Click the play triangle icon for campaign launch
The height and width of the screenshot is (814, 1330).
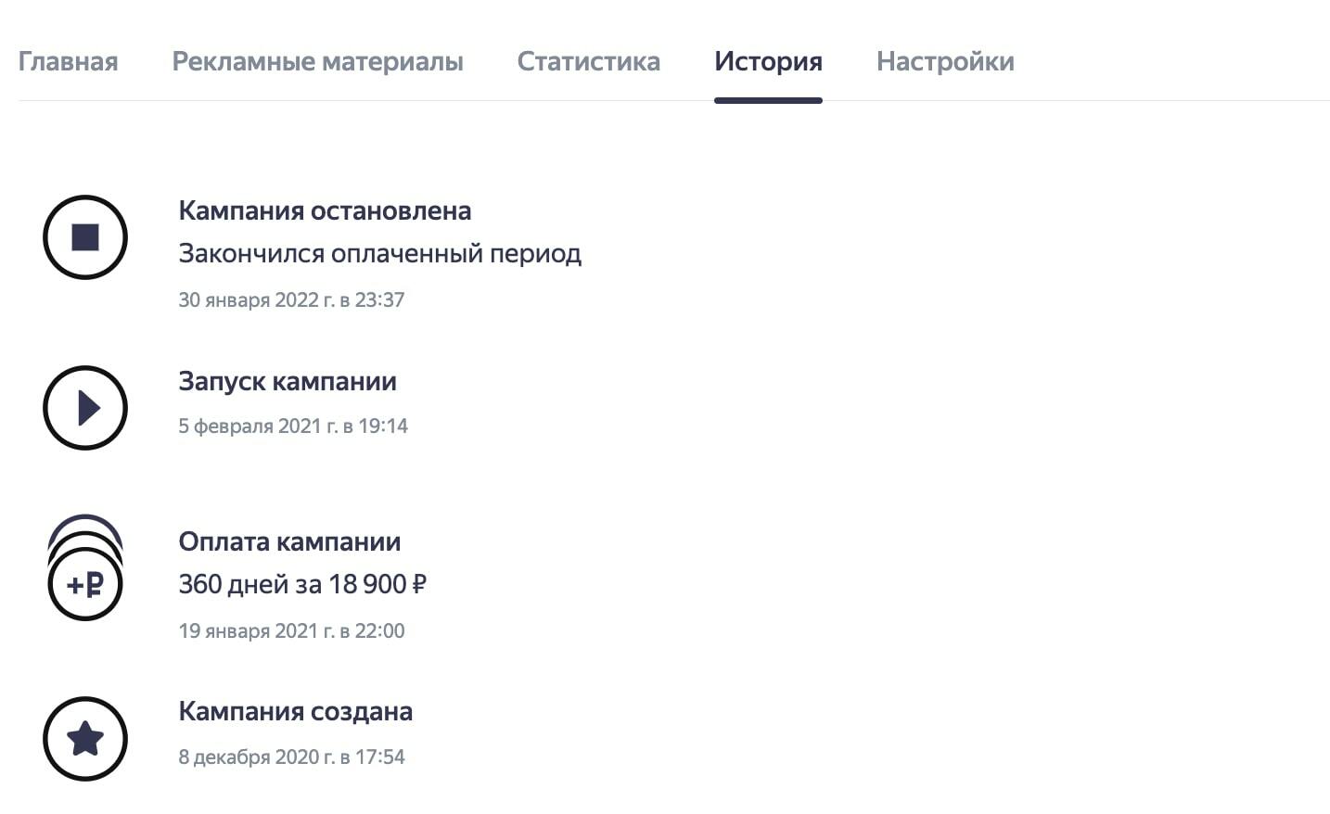click(x=85, y=408)
